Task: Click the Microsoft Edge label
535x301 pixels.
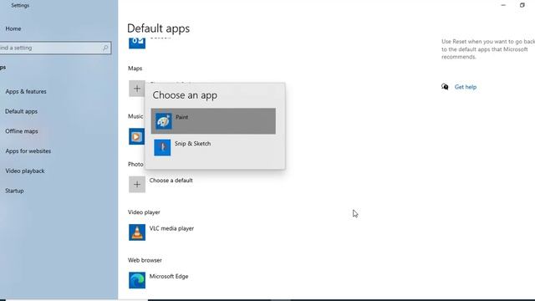Action: pos(169,277)
